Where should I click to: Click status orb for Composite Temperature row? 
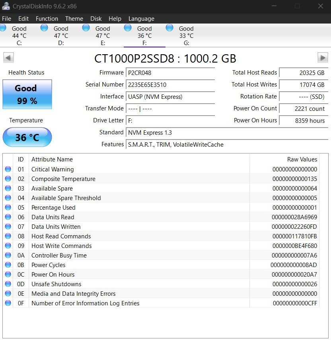[8, 179]
